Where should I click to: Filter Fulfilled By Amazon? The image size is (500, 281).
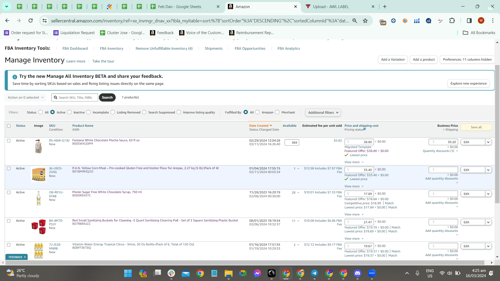(x=258, y=112)
